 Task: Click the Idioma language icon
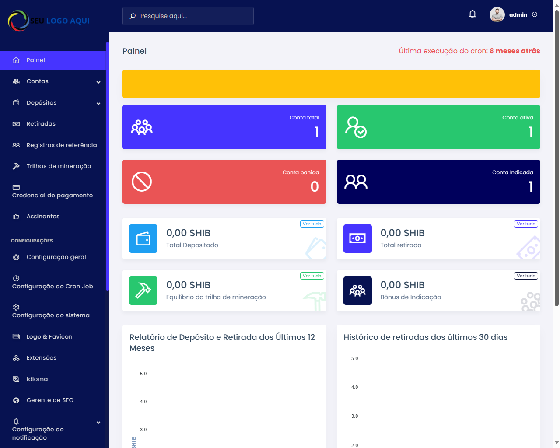(16, 379)
